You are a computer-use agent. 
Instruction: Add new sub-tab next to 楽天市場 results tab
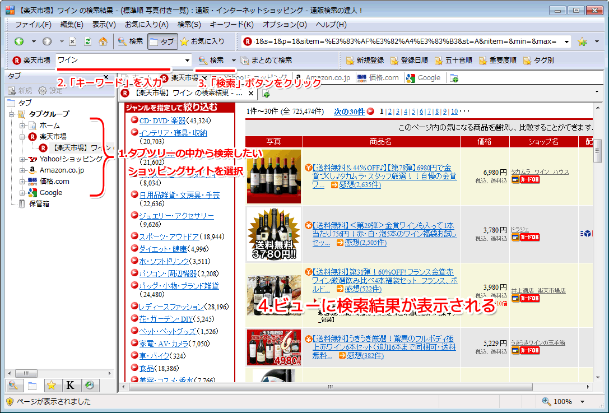(x=266, y=93)
